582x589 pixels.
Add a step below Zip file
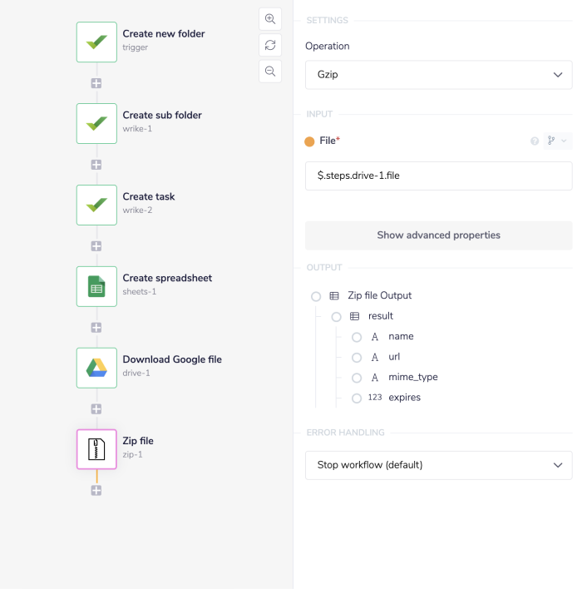pyautogui.click(x=96, y=491)
